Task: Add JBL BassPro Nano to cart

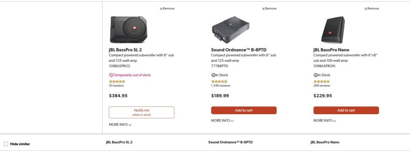Action: pos(346,110)
